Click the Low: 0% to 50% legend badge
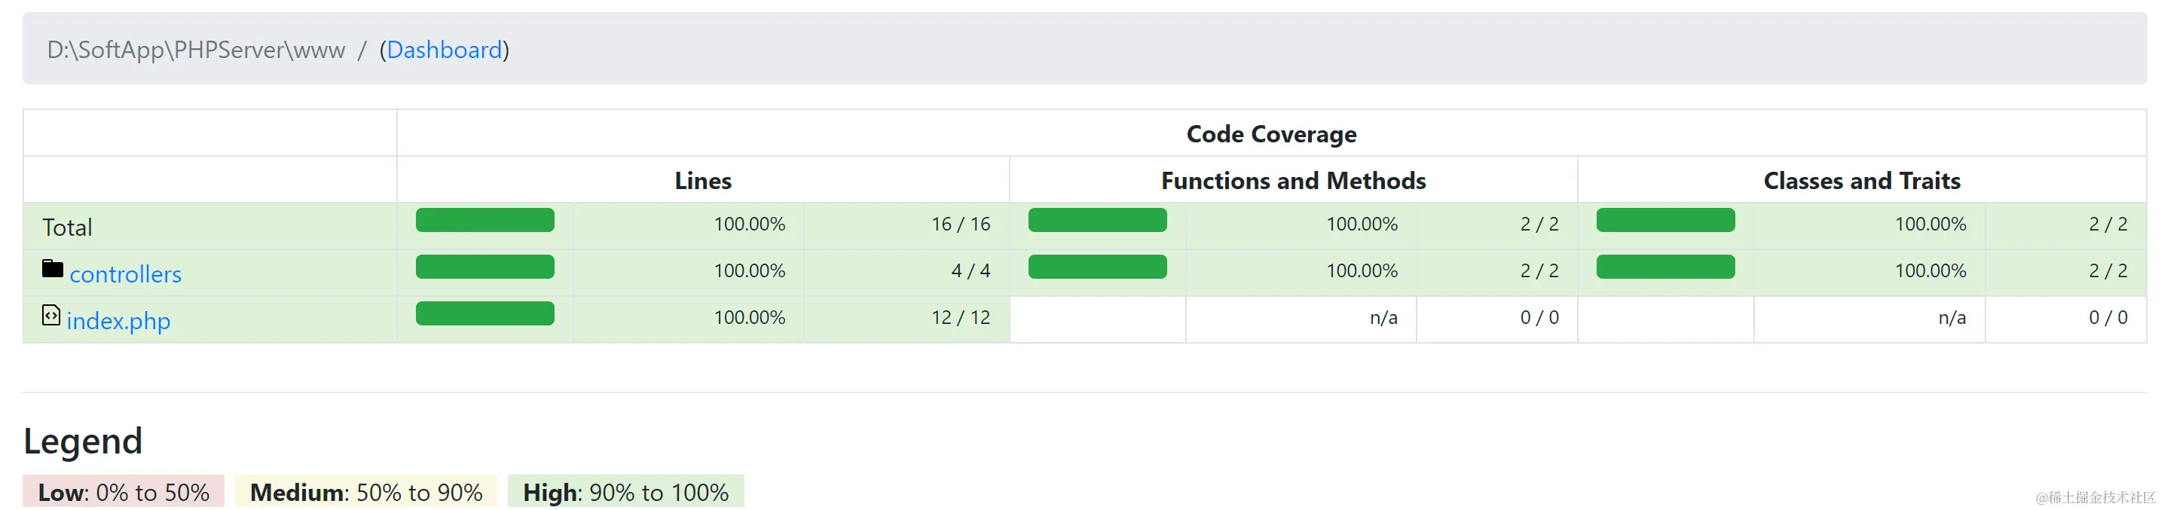This screenshot has height=510, width=2161. [124, 492]
